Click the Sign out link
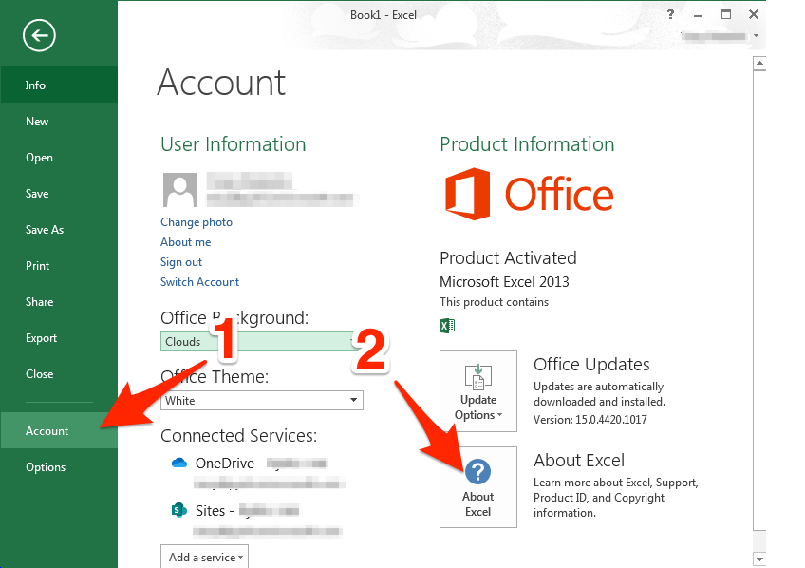 click(181, 262)
